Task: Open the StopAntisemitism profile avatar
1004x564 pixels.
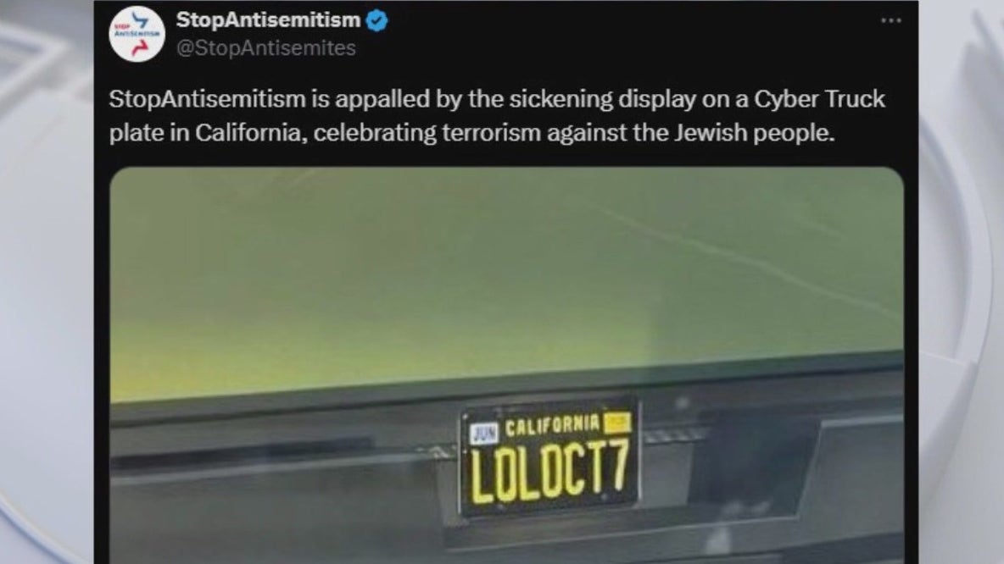Action: [x=137, y=34]
